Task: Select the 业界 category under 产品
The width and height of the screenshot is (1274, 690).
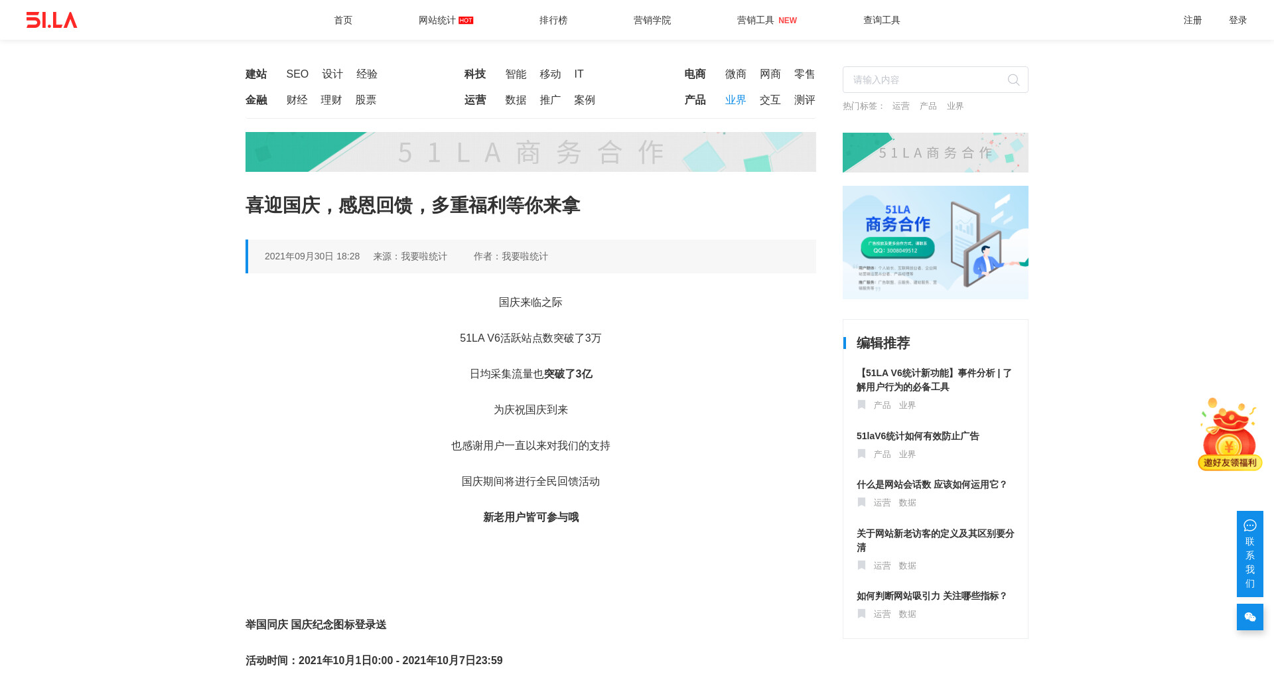Action: [x=735, y=100]
